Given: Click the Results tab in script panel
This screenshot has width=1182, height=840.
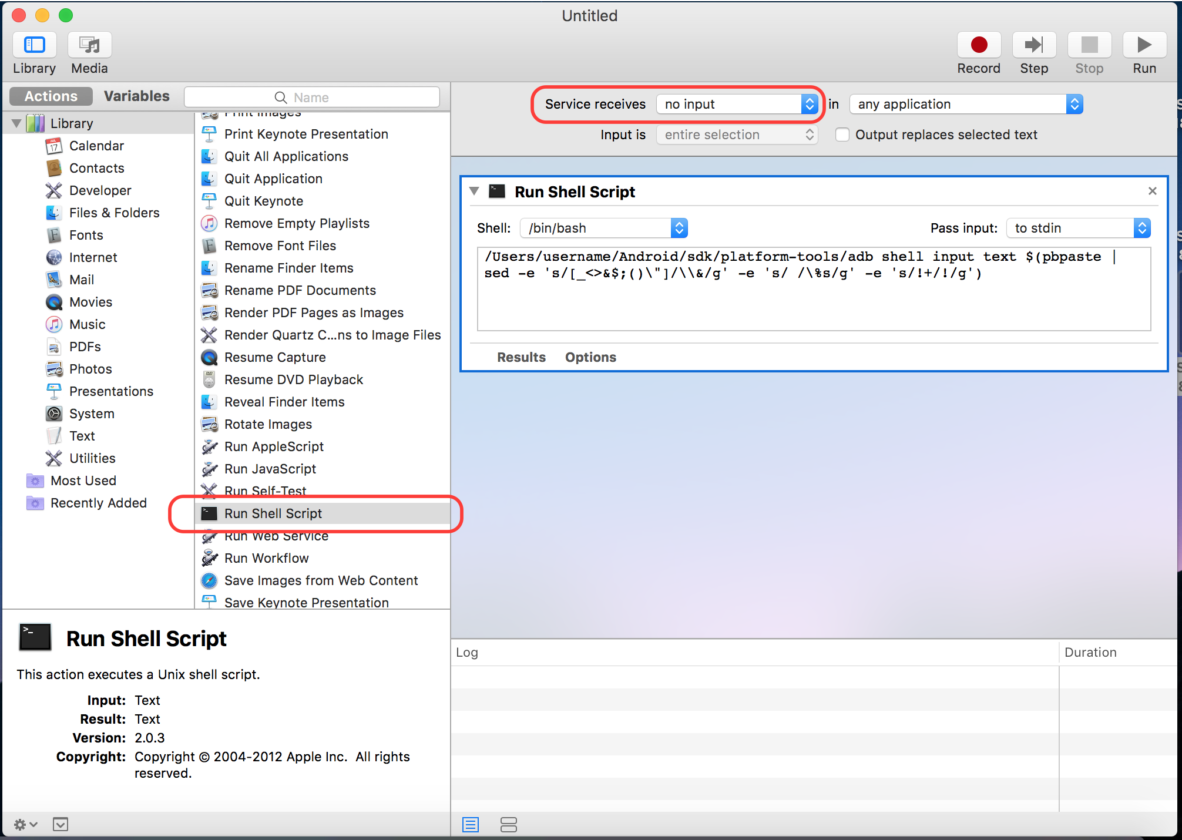Looking at the screenshot, I should coord(520,357).
